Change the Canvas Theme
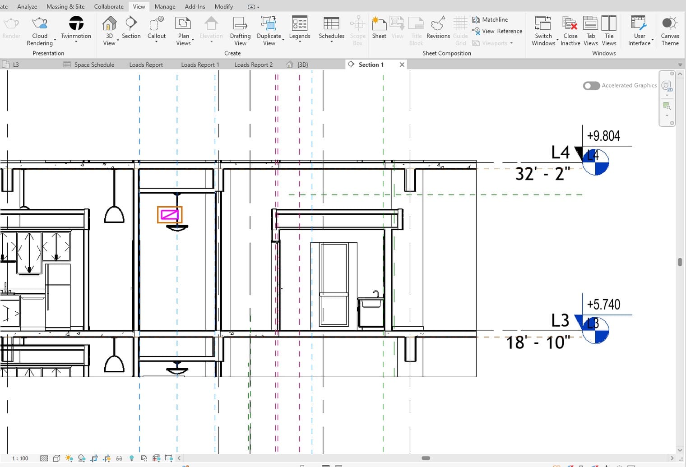686x467 pixels. pos(670,30)
